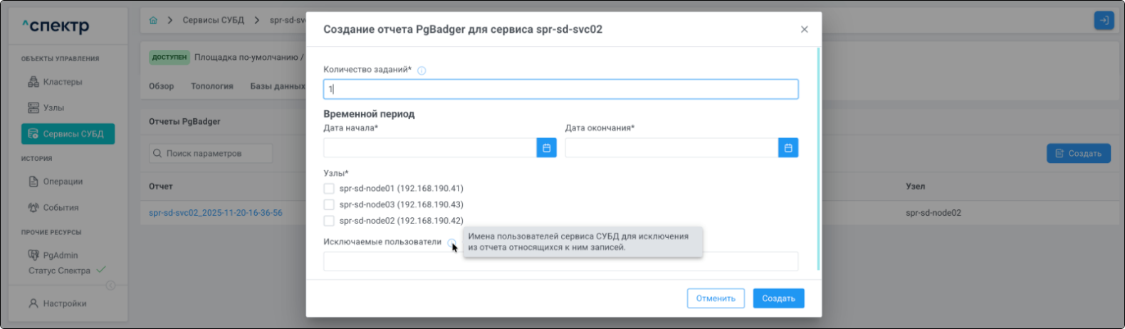Open Кластеры in the sidebar
The image size is (1125, 329).
click(x=62, y=82)
